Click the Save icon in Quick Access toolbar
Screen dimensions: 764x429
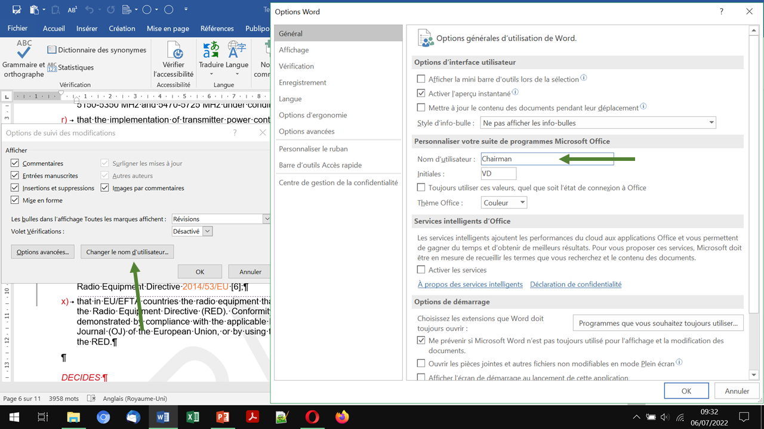(x=17, y=10)
